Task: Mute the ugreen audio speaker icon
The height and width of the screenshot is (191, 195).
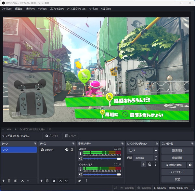Action: click(81, 159)
